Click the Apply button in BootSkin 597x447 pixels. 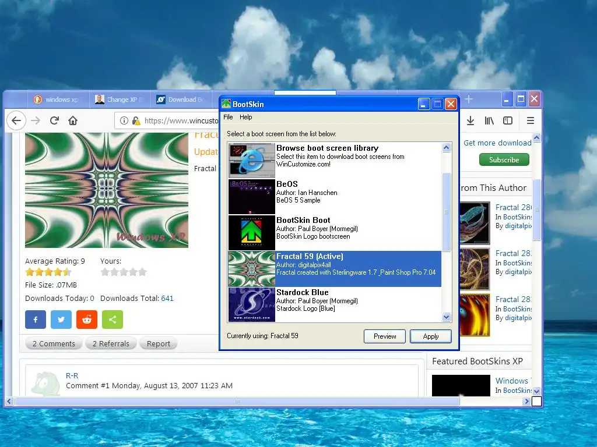tap(431, 336)
